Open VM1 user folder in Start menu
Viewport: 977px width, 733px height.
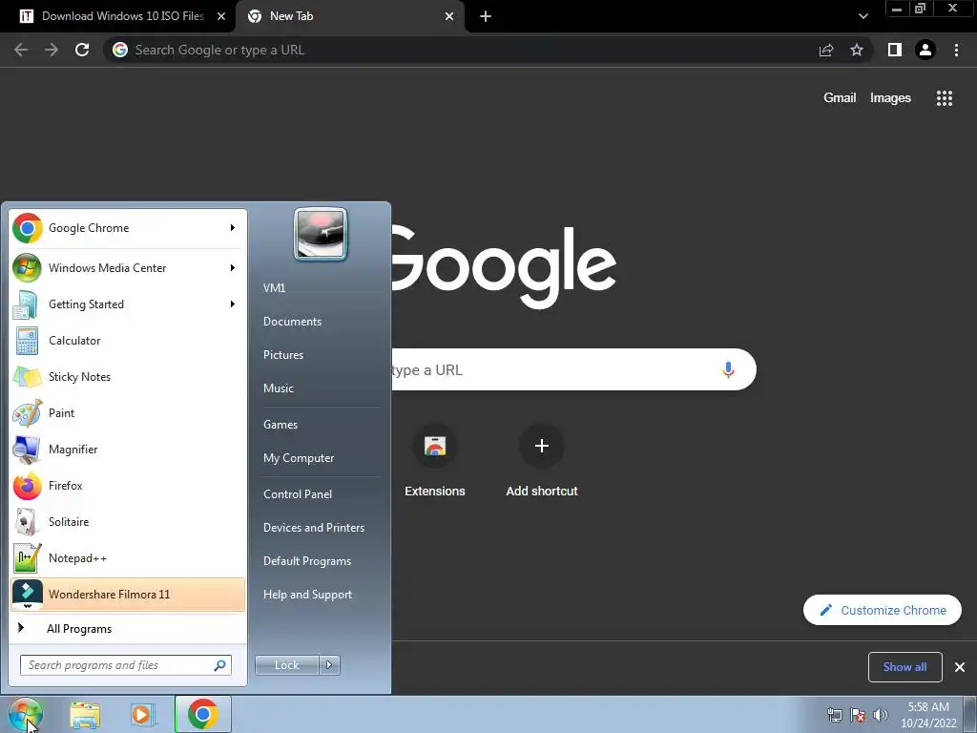tap(274, 288)
